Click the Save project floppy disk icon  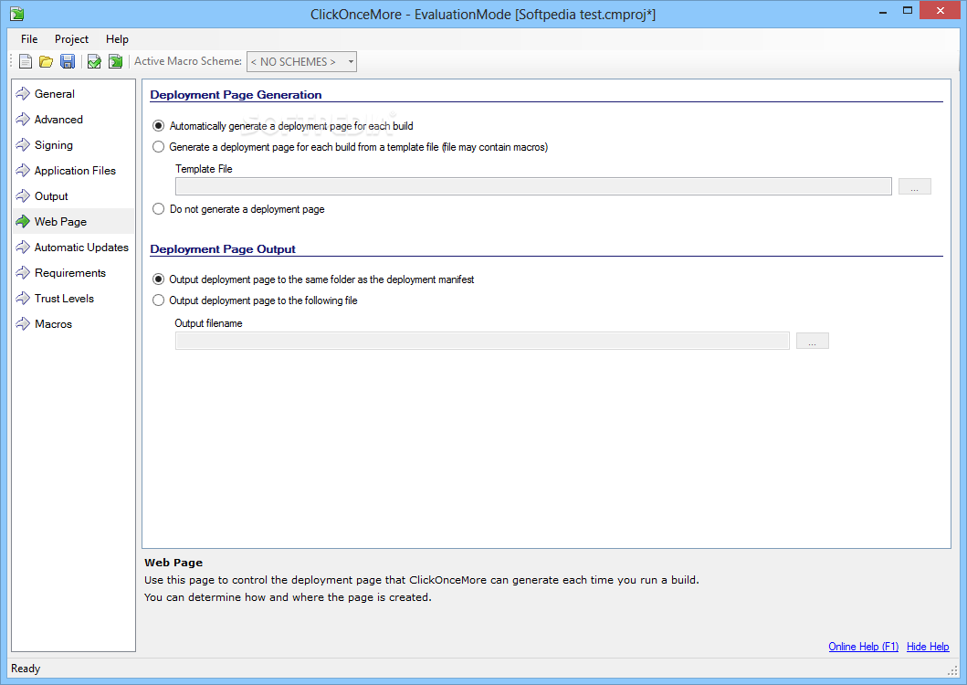(x=68, y=61)
